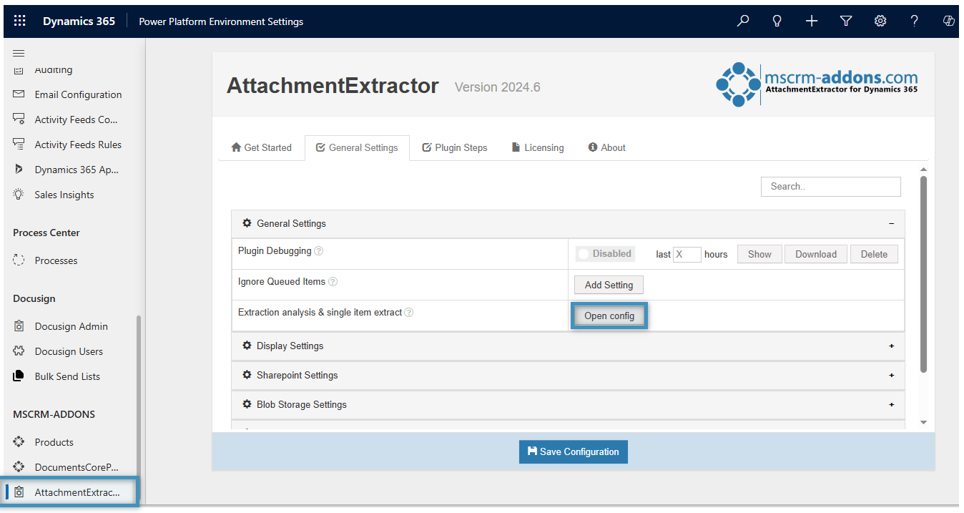Click the settings Search input field

(x=830, y=186)
